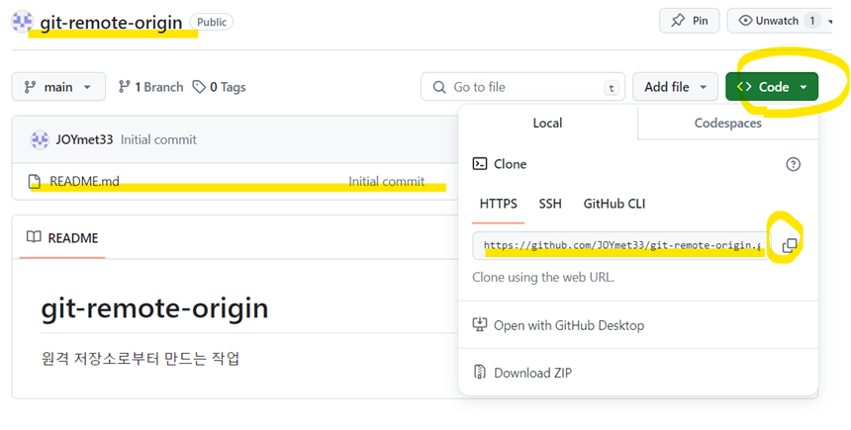The width and height of the screenshot is (851, 430).
Task: Open the JOYmet33 user link in commit bar
Action: [84, 139]
